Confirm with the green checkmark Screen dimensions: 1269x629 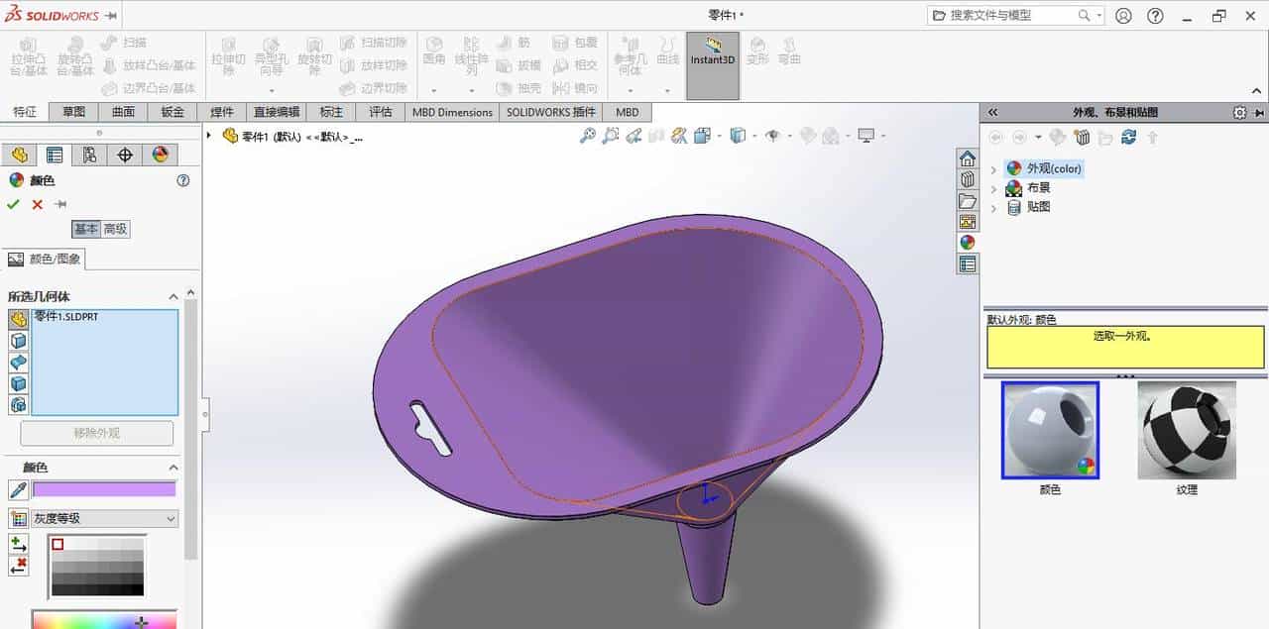(13, 204)
